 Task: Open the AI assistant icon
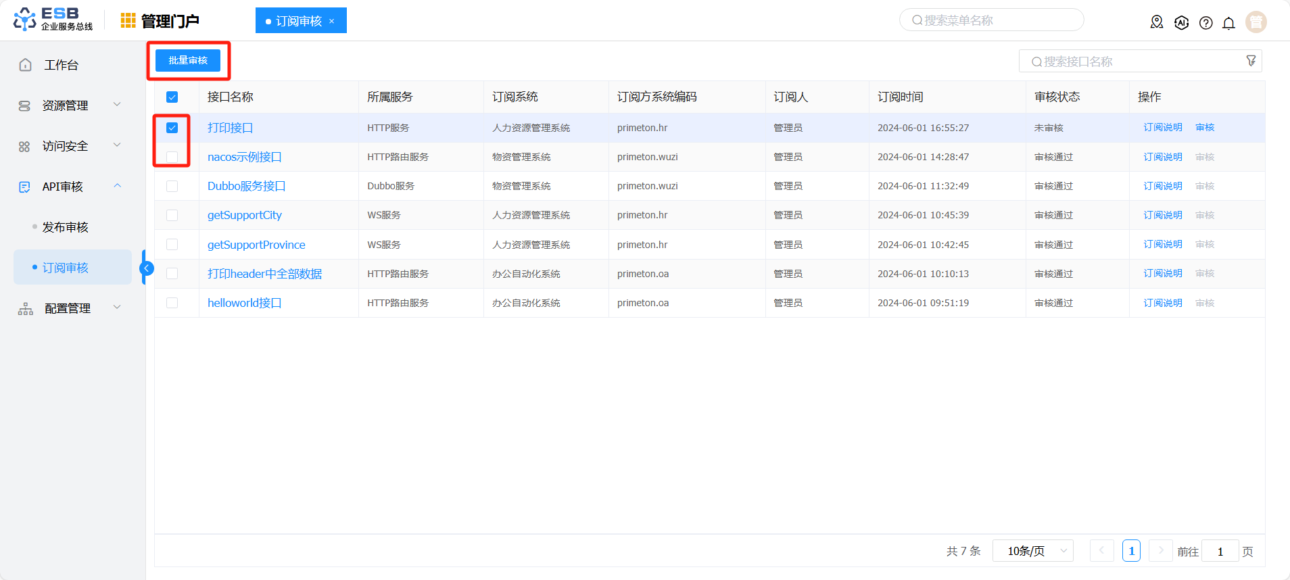(1181, 22)
